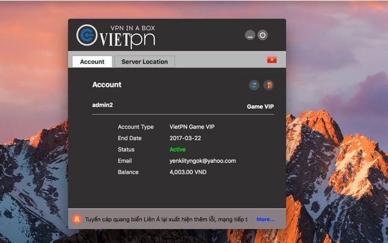Viewport: 388px width, 243px height.
Task: Click the "VPN IN A BOX" tagline
Action: click(133, 28)
